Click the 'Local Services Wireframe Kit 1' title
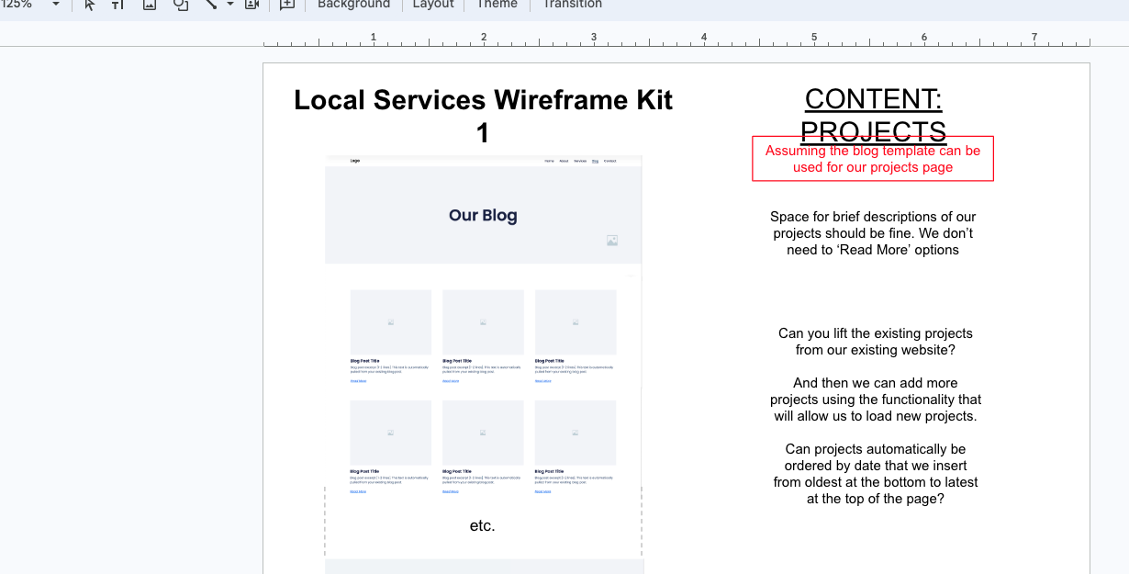The height and width of the screenshot is (574, 1129). point(483,116)
